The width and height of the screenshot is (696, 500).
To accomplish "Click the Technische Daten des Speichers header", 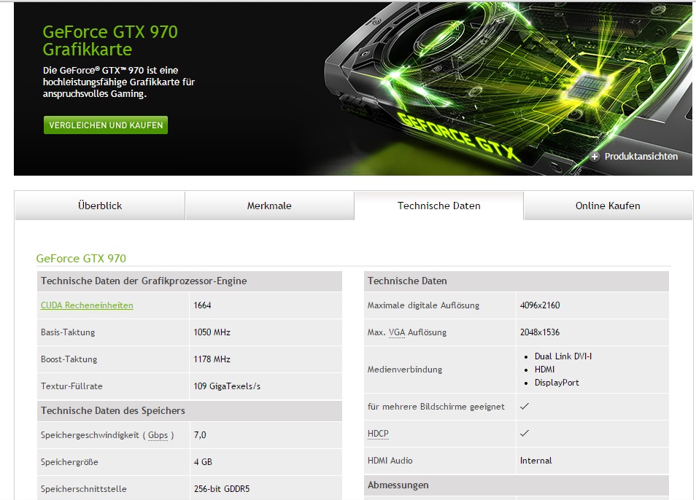I will (x=190, y=411).
